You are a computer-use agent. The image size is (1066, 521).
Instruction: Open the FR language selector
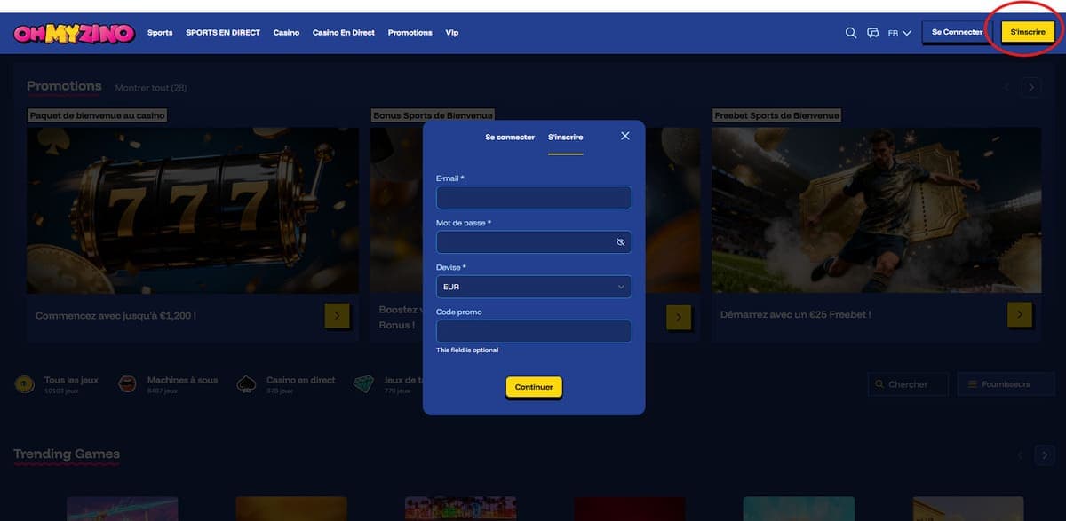[x=899, y=33]
